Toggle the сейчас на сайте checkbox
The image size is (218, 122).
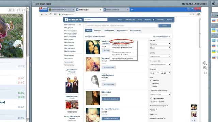[151, 102]
